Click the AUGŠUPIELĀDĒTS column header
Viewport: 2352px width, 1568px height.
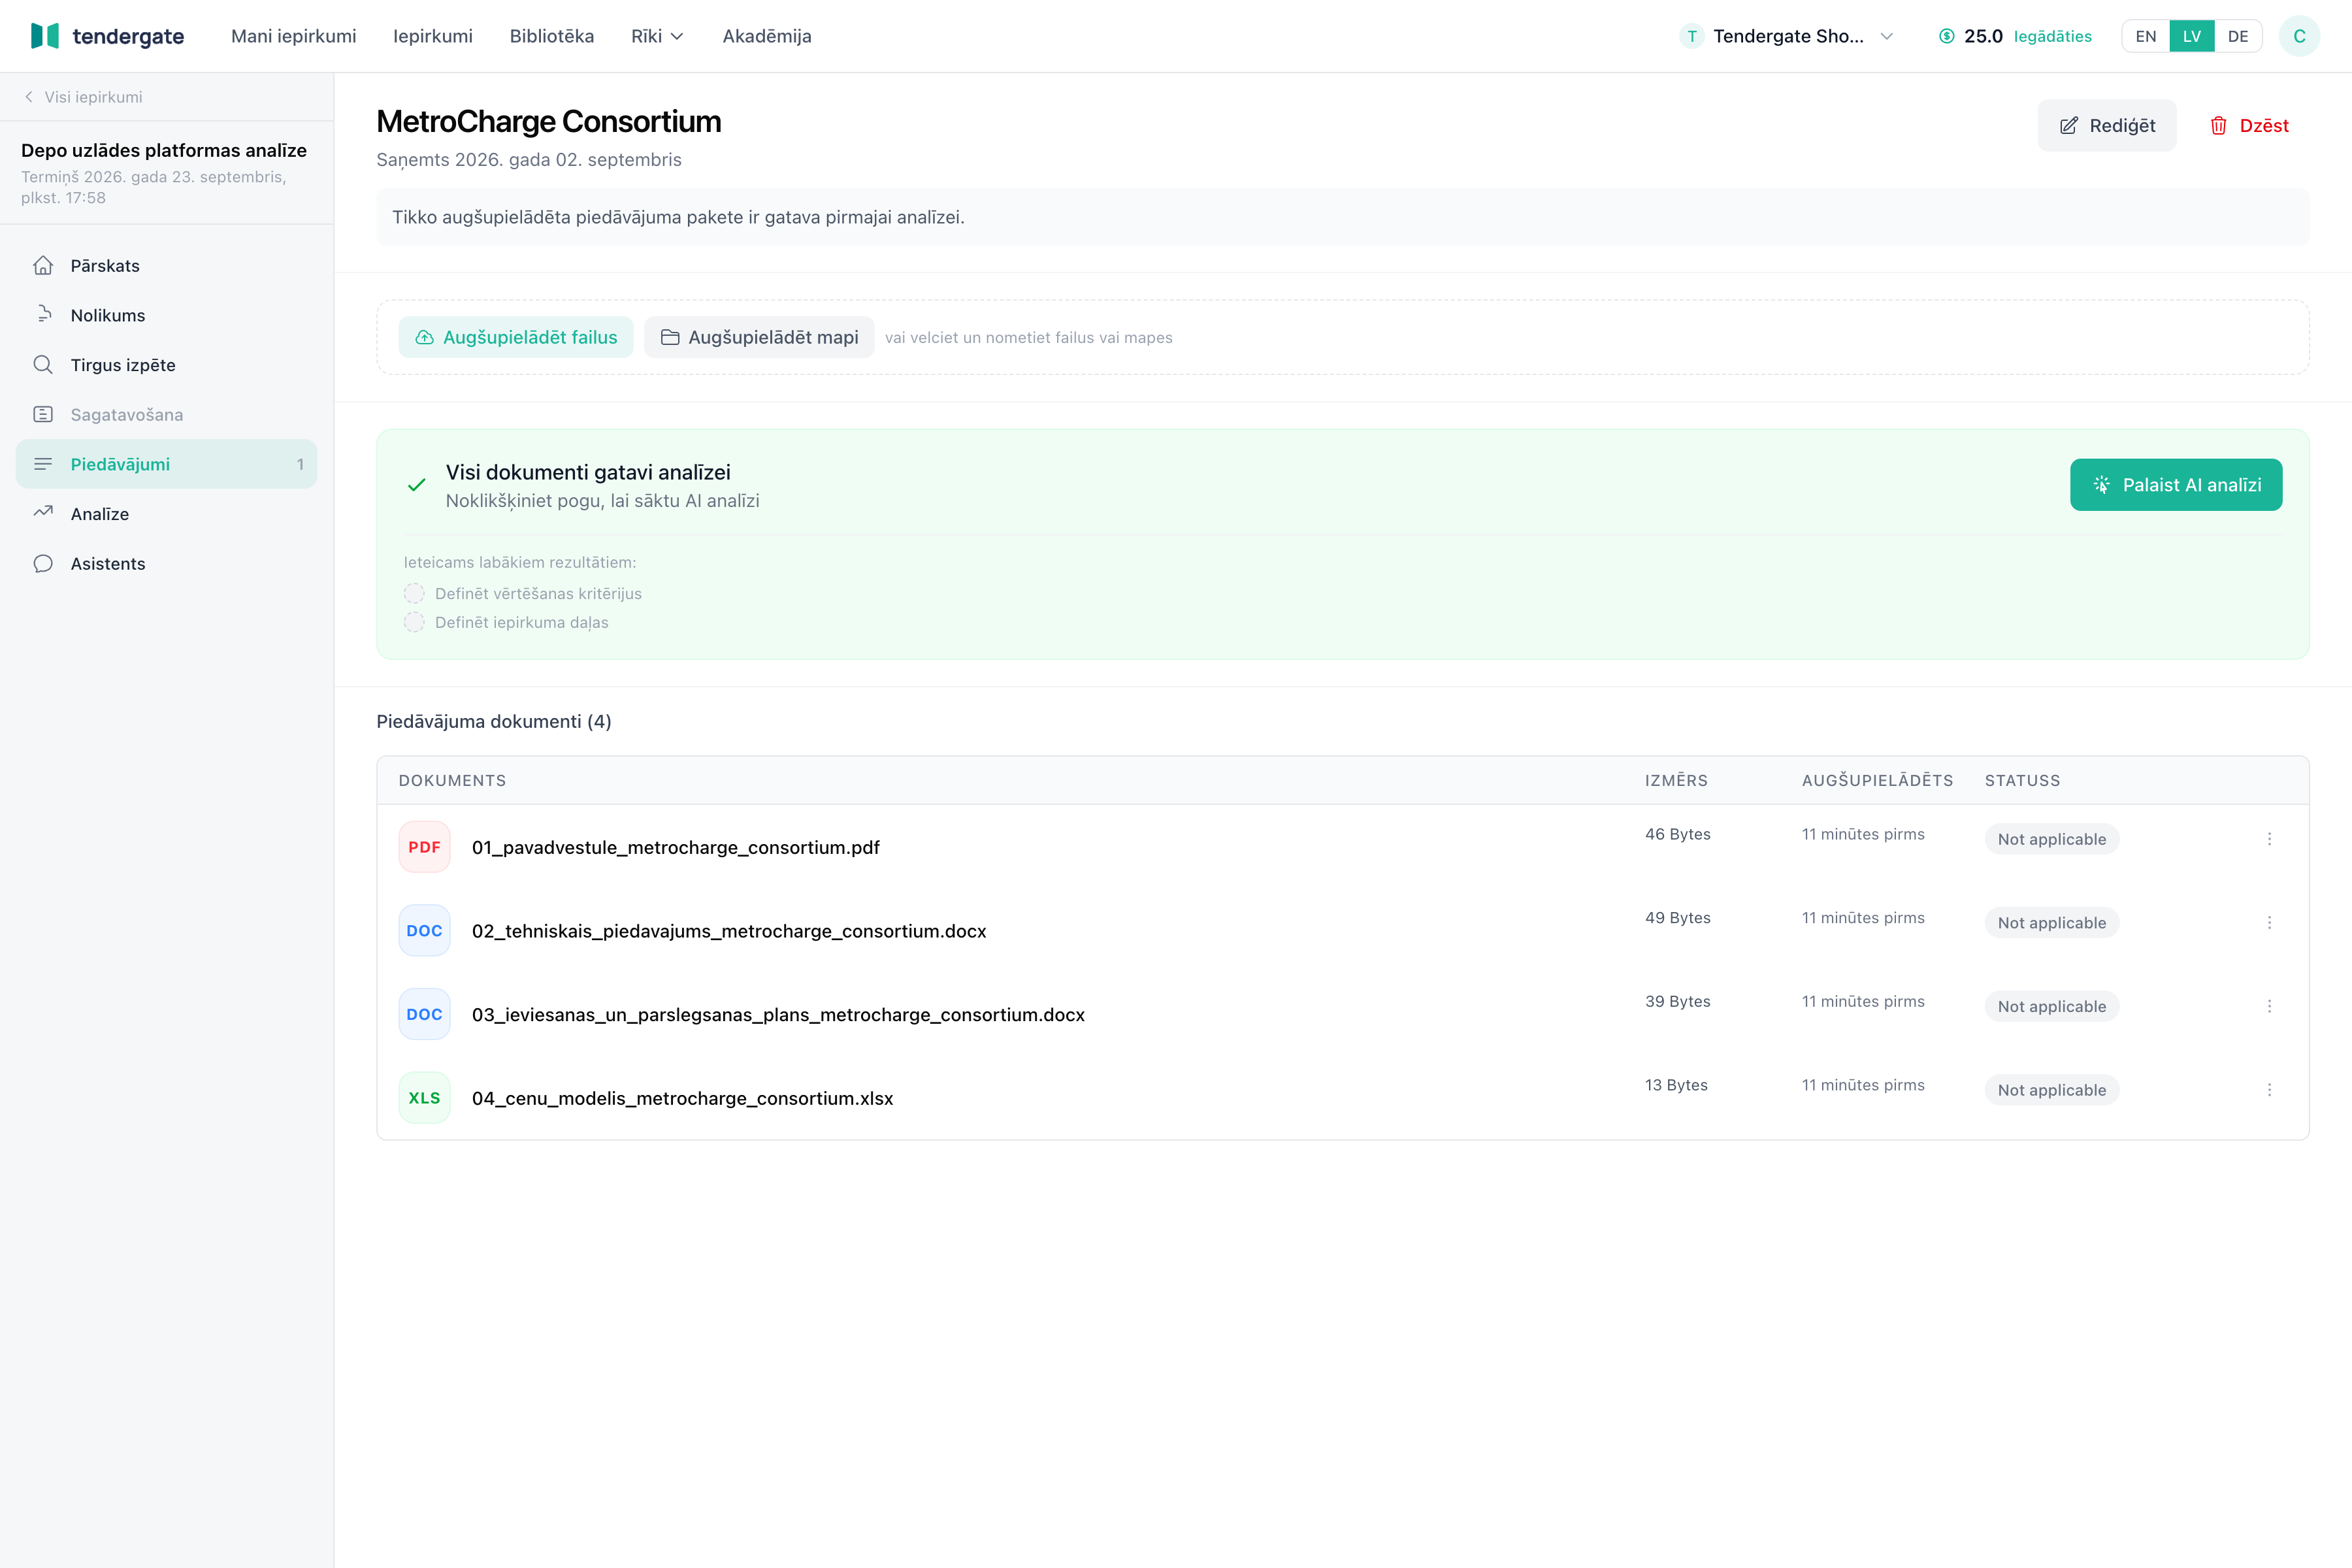tap(1877, 780)
